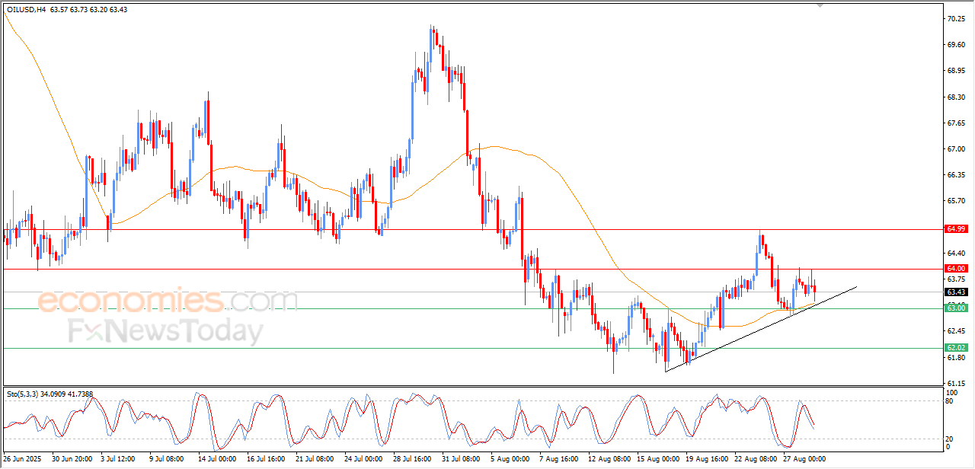Click the 14 Jul 00:00 date label
975x469 pixels.
pyautogui.click(x=216, y=459)
